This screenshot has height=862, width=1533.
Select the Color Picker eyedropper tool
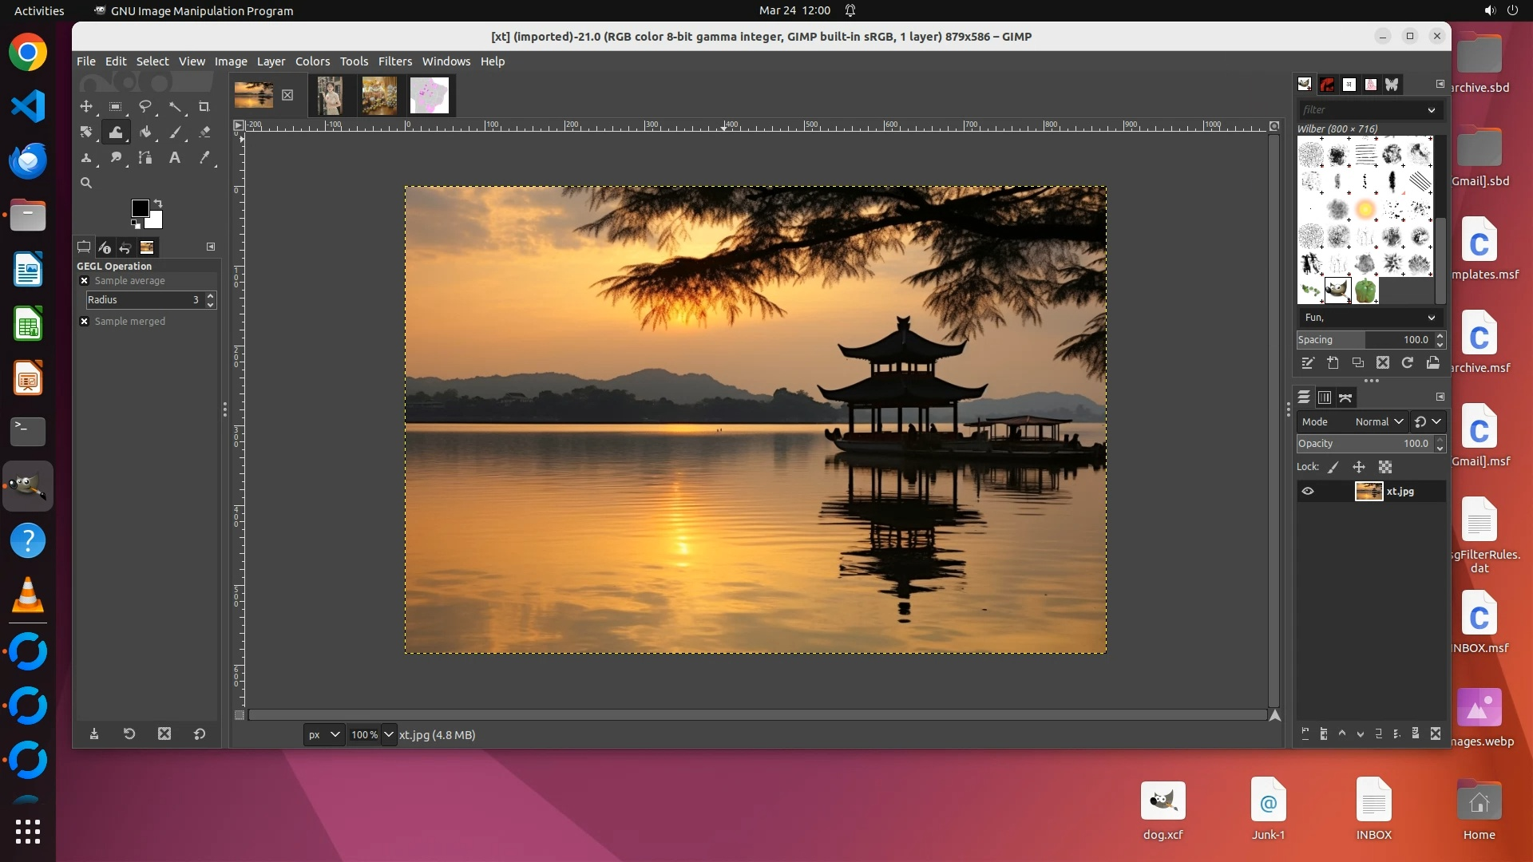click(x=204, y=158)
